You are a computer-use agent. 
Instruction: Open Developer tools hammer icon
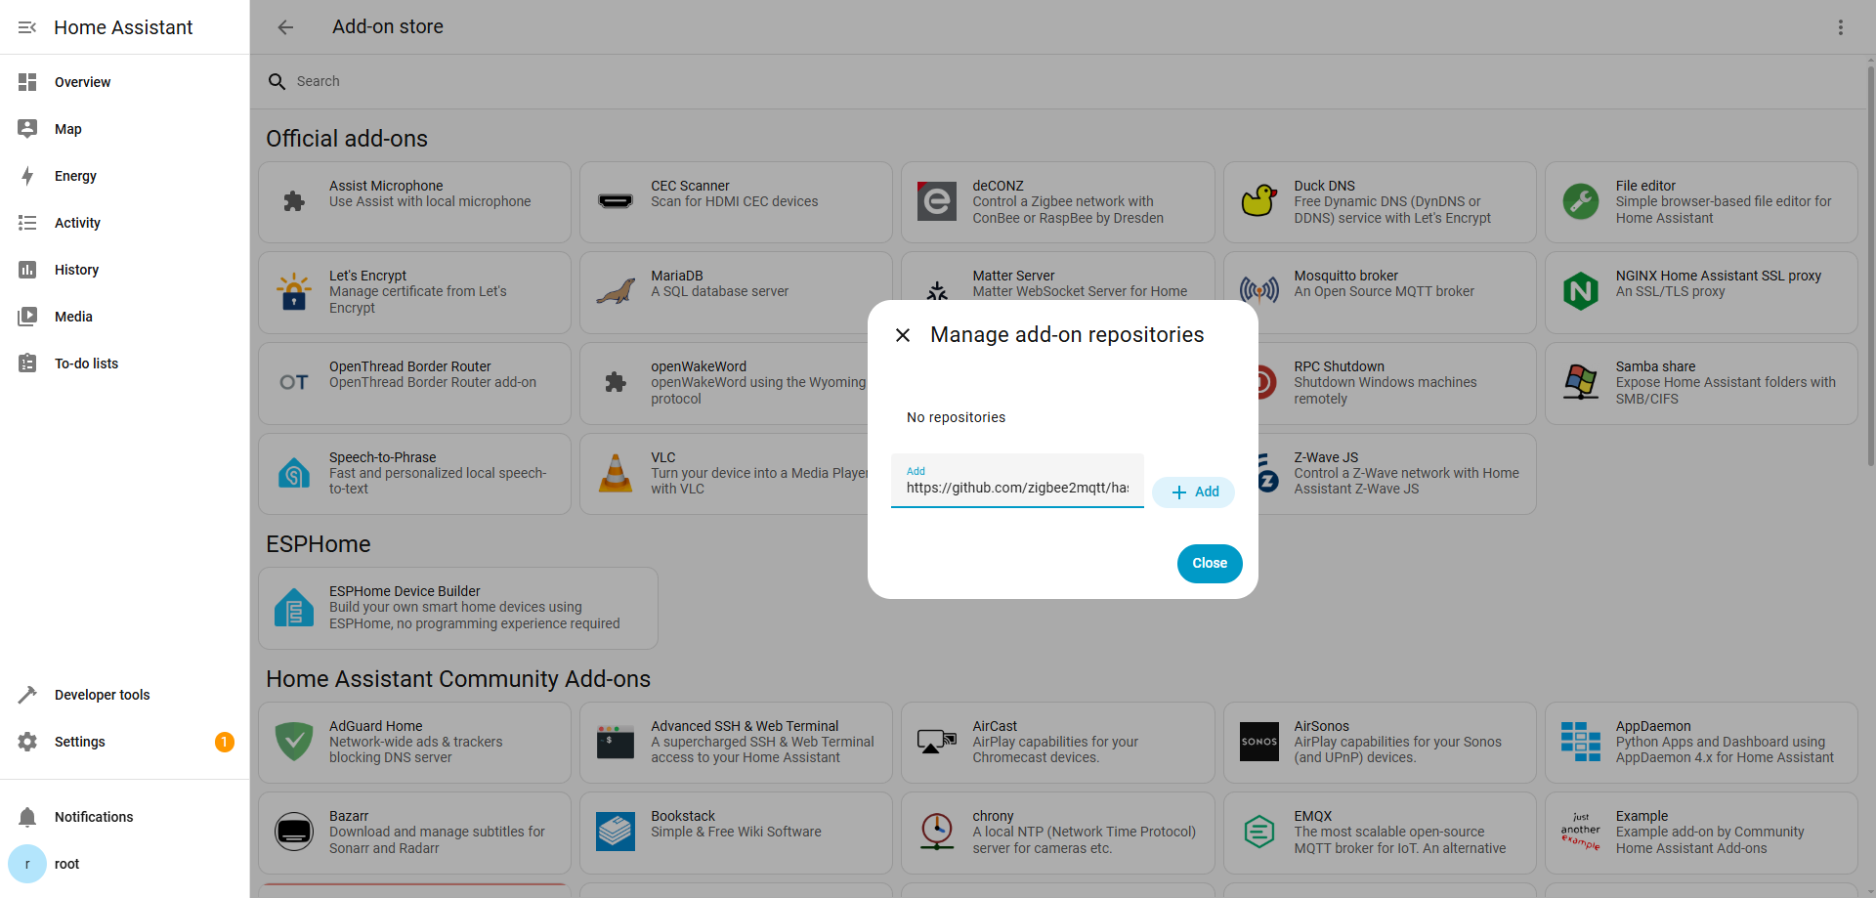tap(27, 695)
